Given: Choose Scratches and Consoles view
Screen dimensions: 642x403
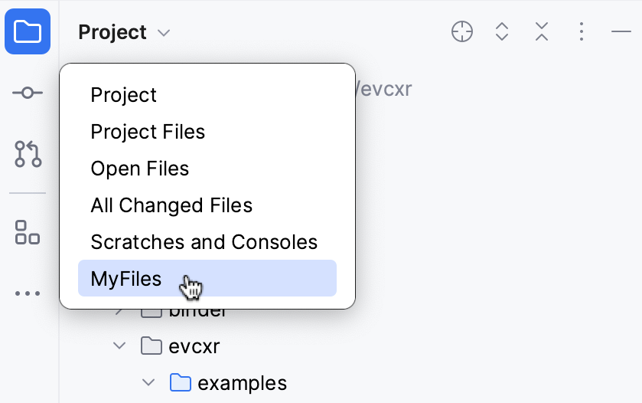Looking at the screenshot, I should pos(204,242).
